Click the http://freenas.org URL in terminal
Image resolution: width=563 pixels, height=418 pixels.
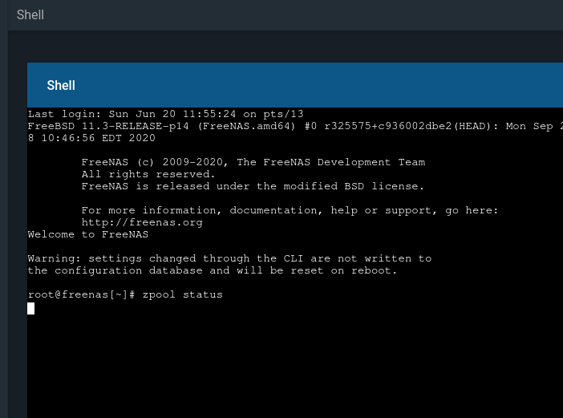[x=142, y=222]
